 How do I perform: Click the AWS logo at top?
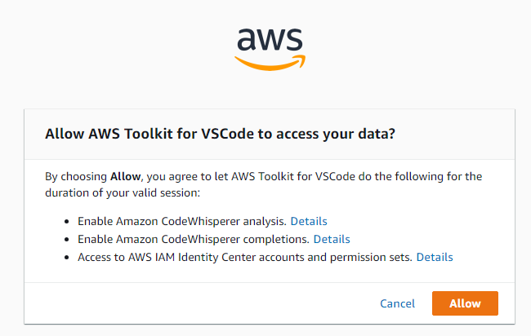click(x=270, y=50)
